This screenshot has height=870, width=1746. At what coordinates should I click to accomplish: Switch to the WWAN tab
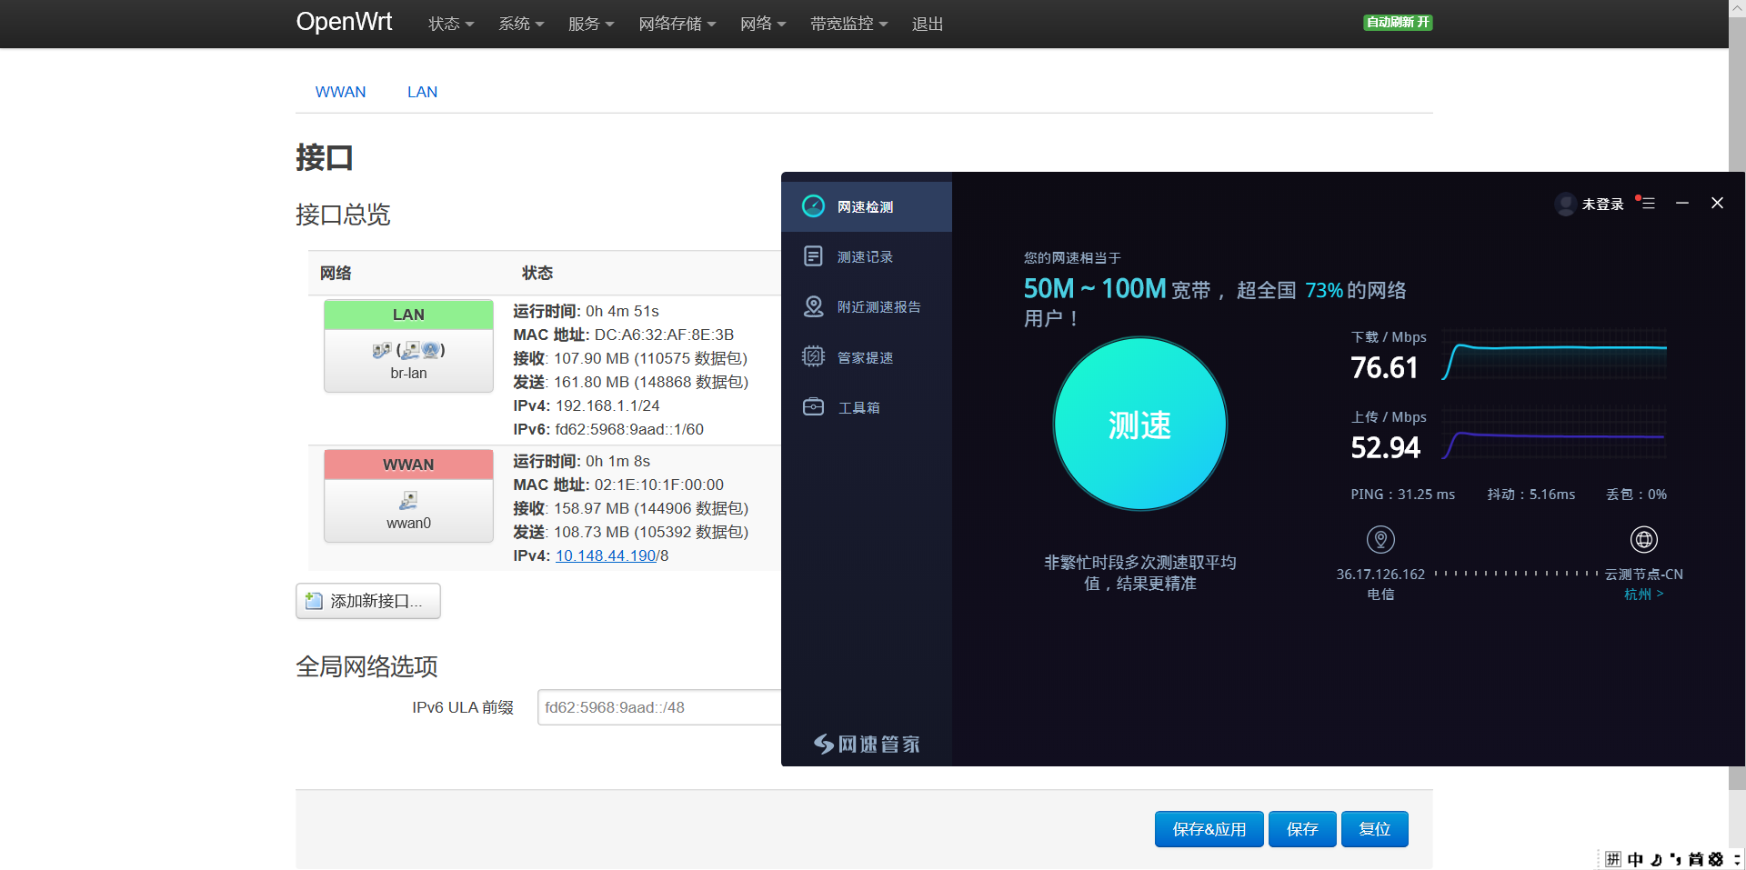tap(340, 92)
